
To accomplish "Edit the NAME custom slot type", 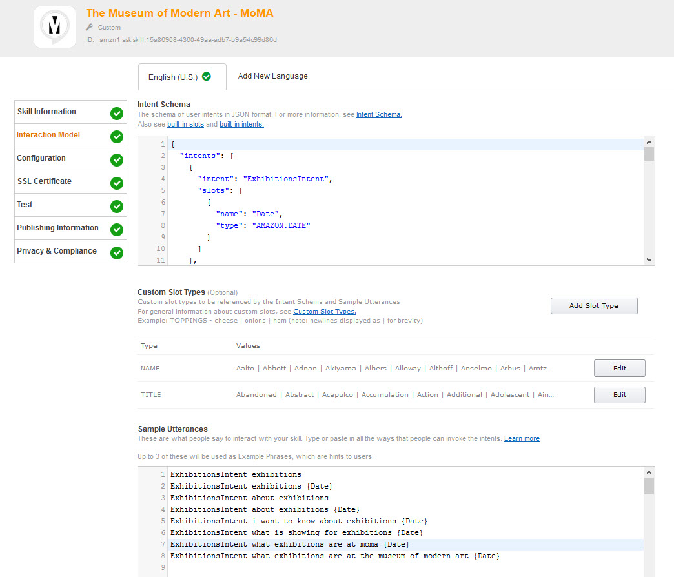I will (x=619, y=368).
